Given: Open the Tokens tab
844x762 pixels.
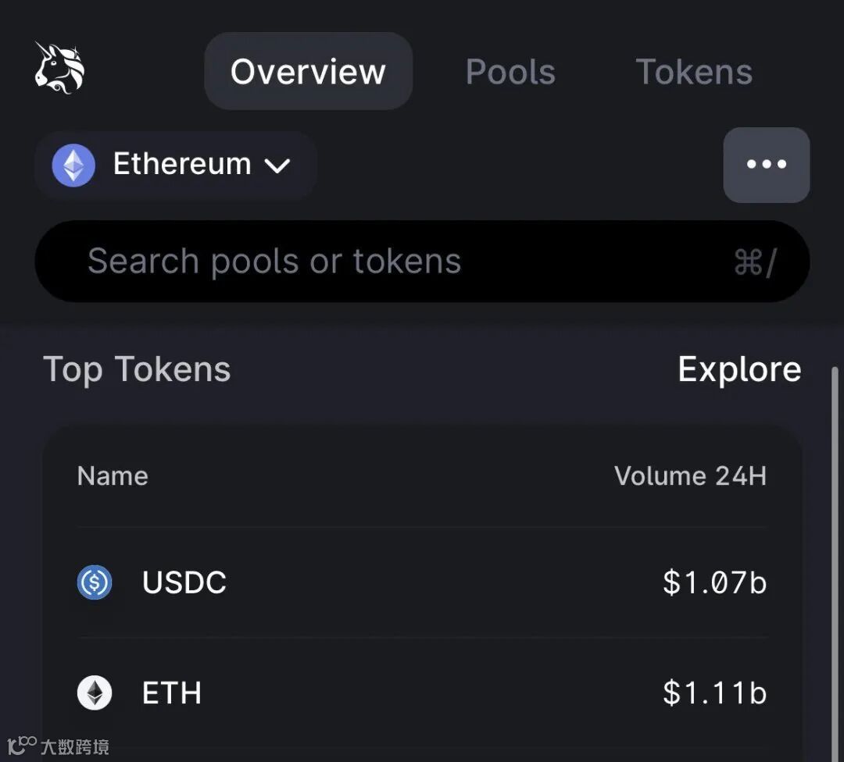Looking at the screenshot, I should click(x=694, y=72).
